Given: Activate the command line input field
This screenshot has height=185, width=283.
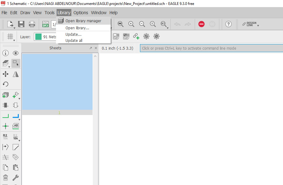Looking at the screenshot, I should click(x=211, y=48).
